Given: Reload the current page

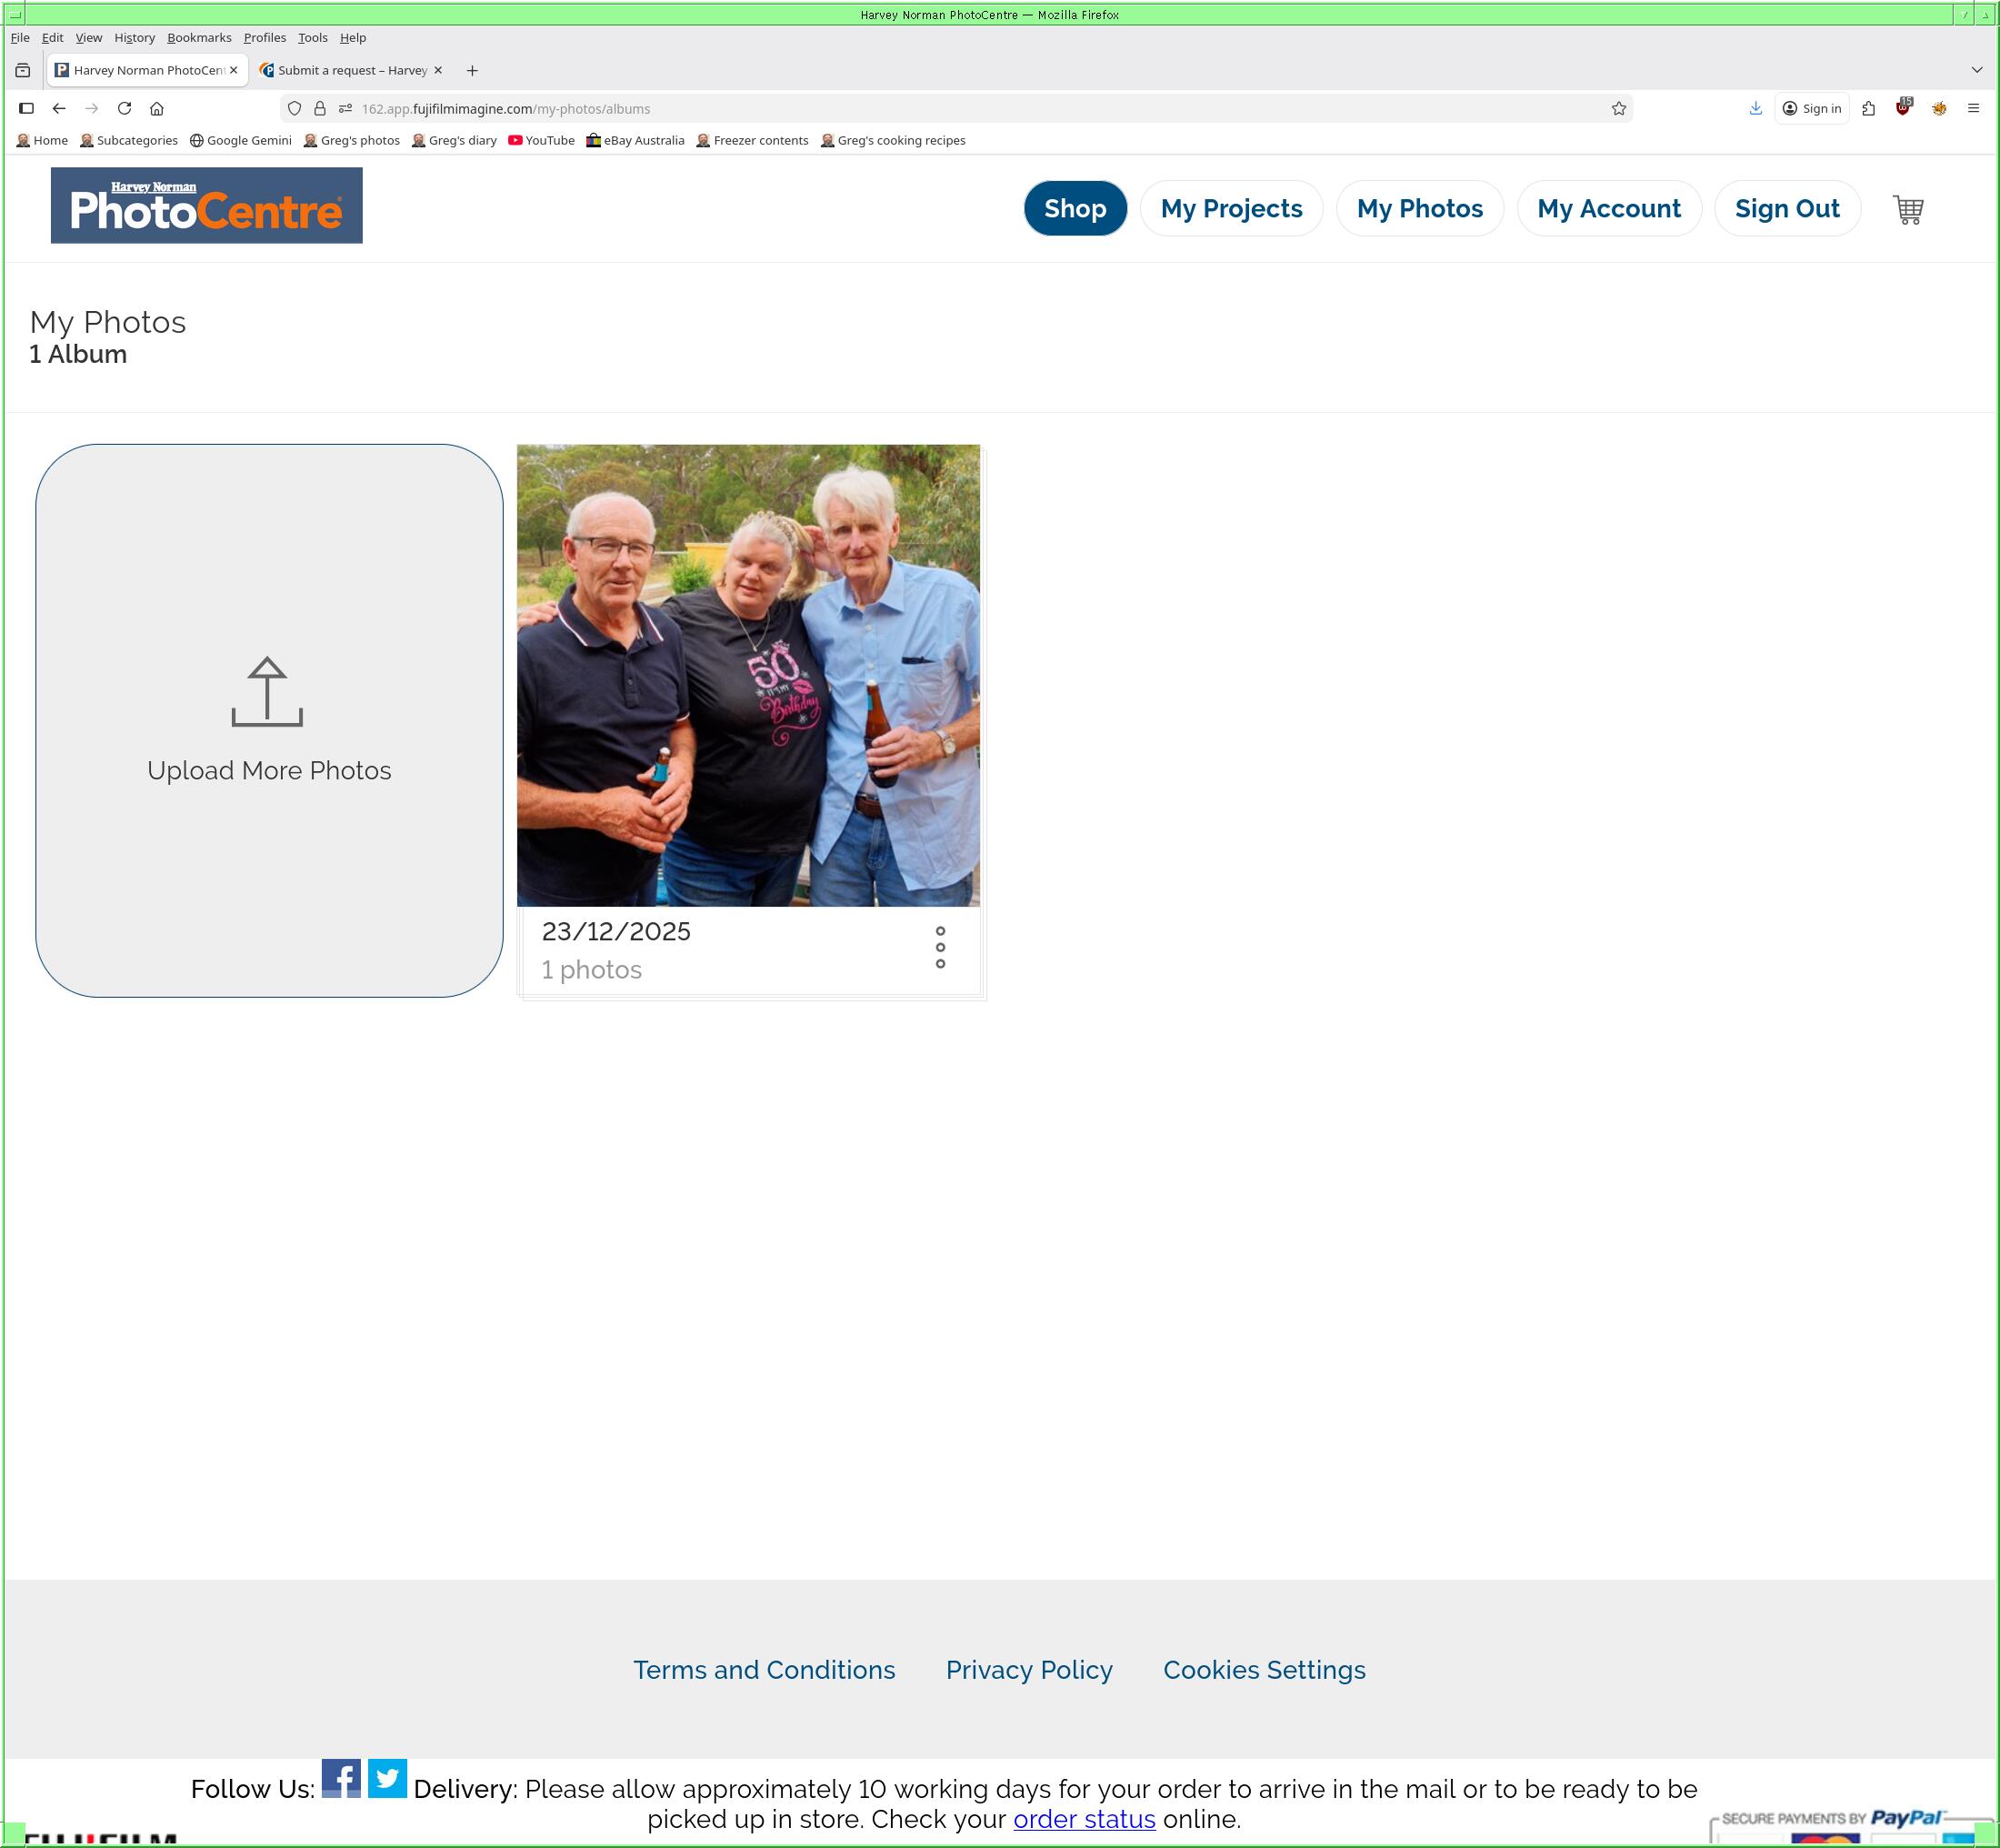Looking at the screenshot, I should tap(124, 108).
